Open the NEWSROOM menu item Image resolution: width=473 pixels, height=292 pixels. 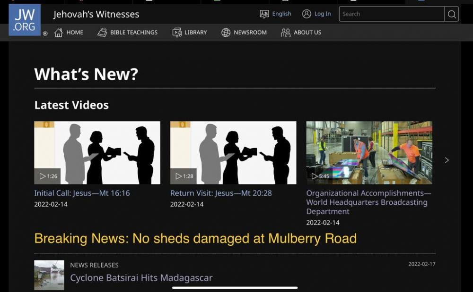pyautogui.click(x=250, y=33)
